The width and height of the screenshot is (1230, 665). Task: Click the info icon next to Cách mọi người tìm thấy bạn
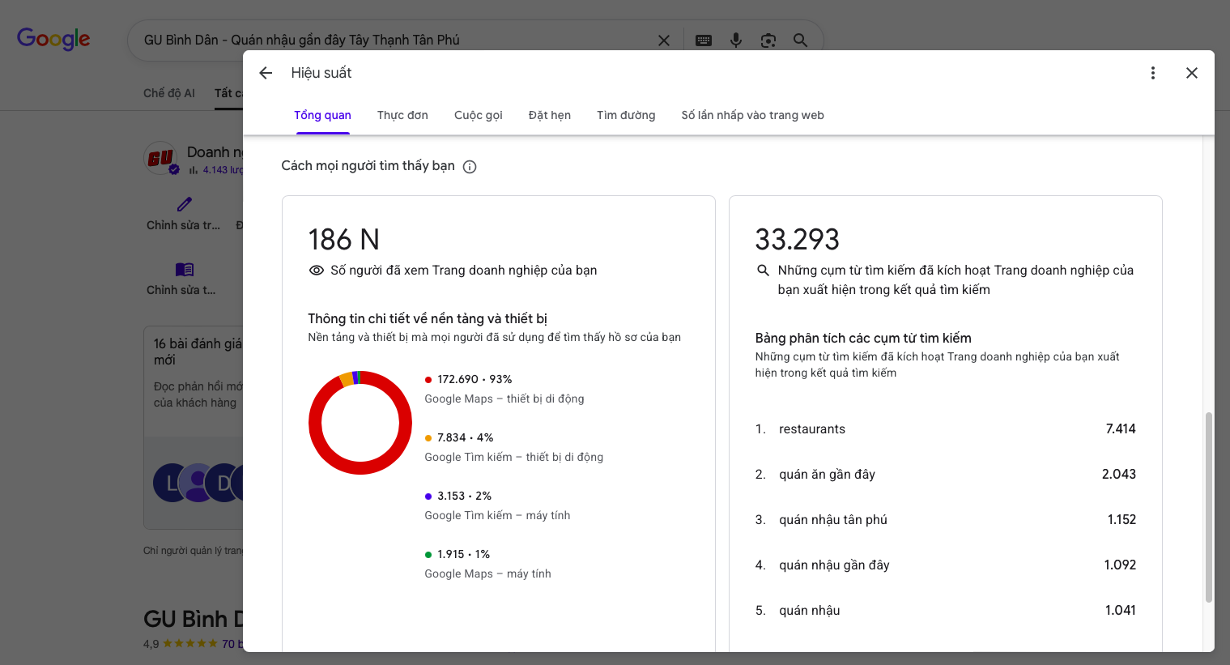click(470, 167)
